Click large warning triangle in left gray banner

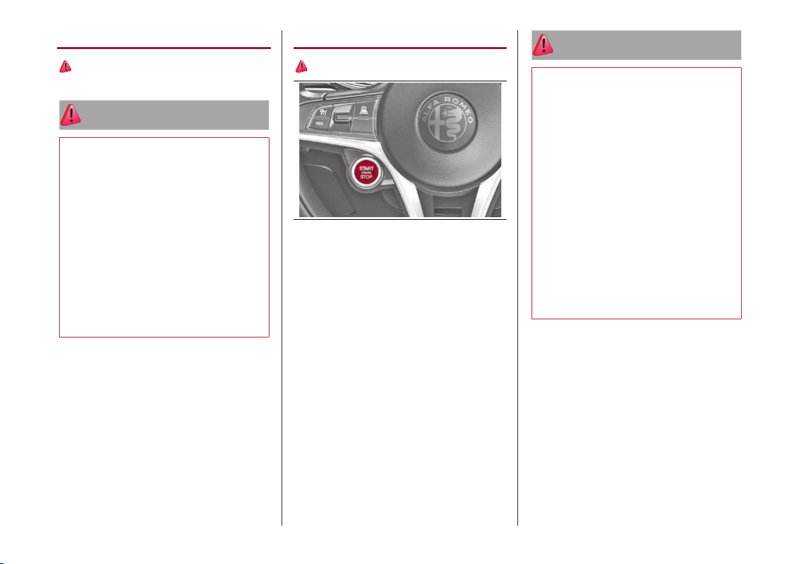click(71, 115)
